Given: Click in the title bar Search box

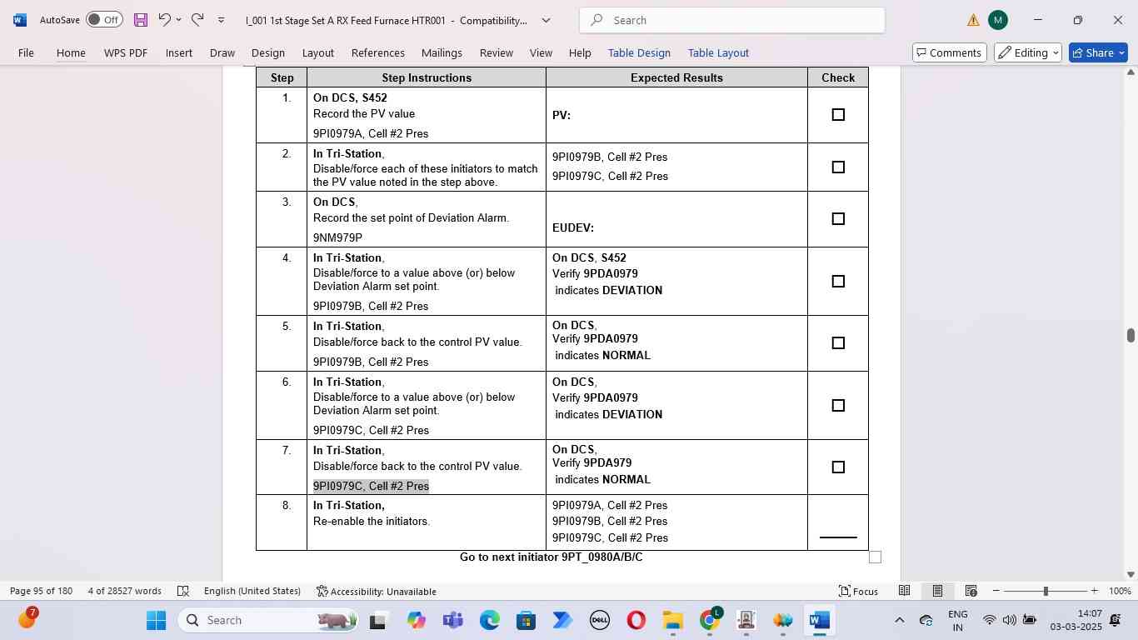Looking at the screenshot, I should [x=732, y=20].
